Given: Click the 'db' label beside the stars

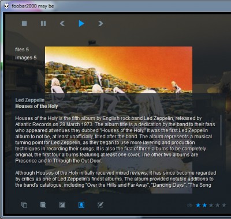Looking at the screenshot, I should pyautogui.click(x=189, y=205).
